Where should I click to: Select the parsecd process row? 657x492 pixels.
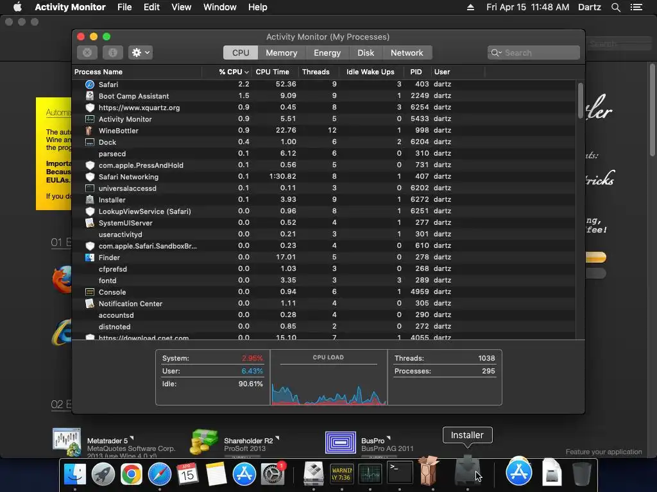tap(323, 154)
